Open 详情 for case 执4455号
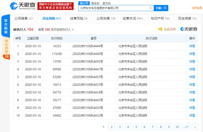Screen dimensions: 203x132 pos(192,62)
